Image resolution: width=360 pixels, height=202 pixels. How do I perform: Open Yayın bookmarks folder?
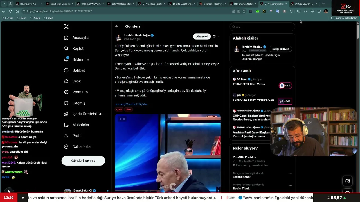[x=48, y=18]
